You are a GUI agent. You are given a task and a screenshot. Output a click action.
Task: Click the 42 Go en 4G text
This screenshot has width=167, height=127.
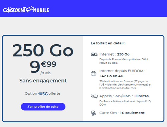coord(111,76)
